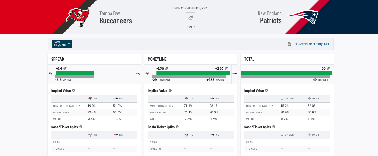Image resolution: width=378 pixels, height=156 pixels.
Task: Click Under value -5.7%
Action: click(285, 119)
